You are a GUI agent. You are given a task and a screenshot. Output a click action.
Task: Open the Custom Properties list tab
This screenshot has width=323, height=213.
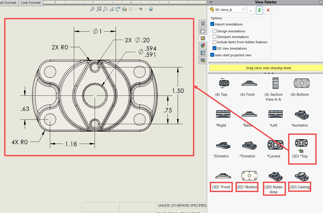point(203,53)
